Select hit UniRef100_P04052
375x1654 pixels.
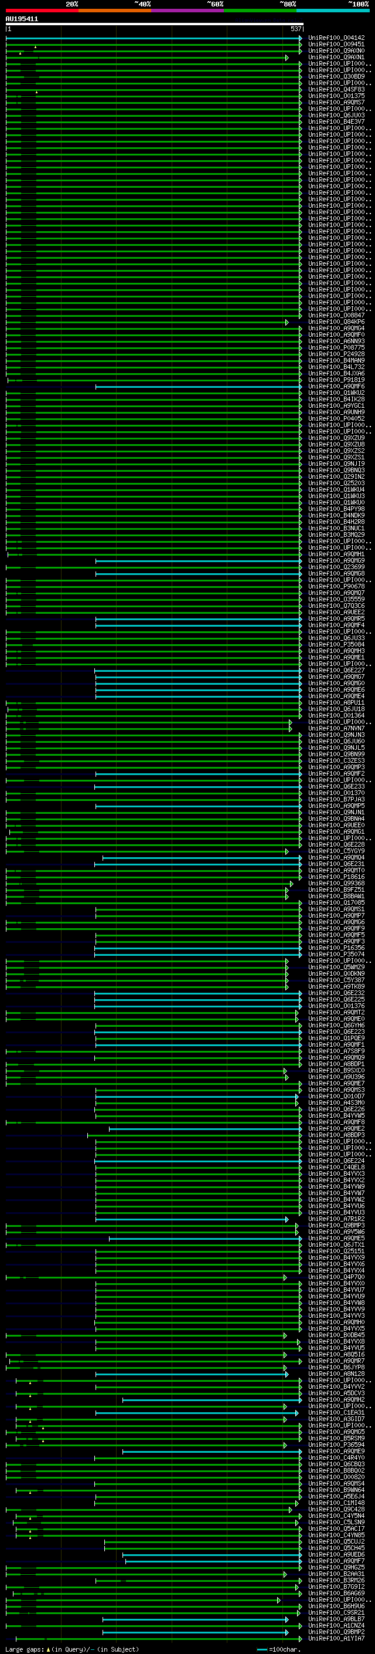pyautogui.click(x=336, y=419)
